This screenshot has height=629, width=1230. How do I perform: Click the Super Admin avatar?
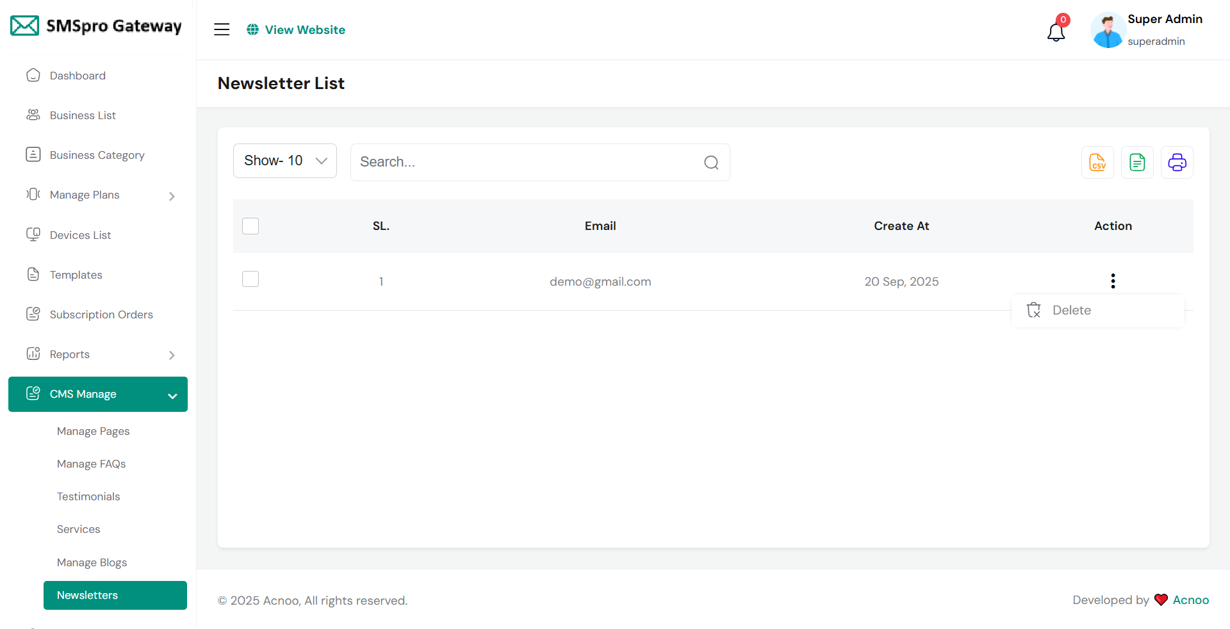coord(1108,30)
